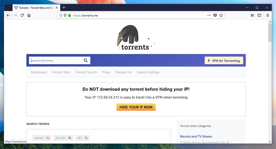The height and width of the screenshot is (149, 276).
Task: Click the green padlock connection icon
Action: [69, 15]
